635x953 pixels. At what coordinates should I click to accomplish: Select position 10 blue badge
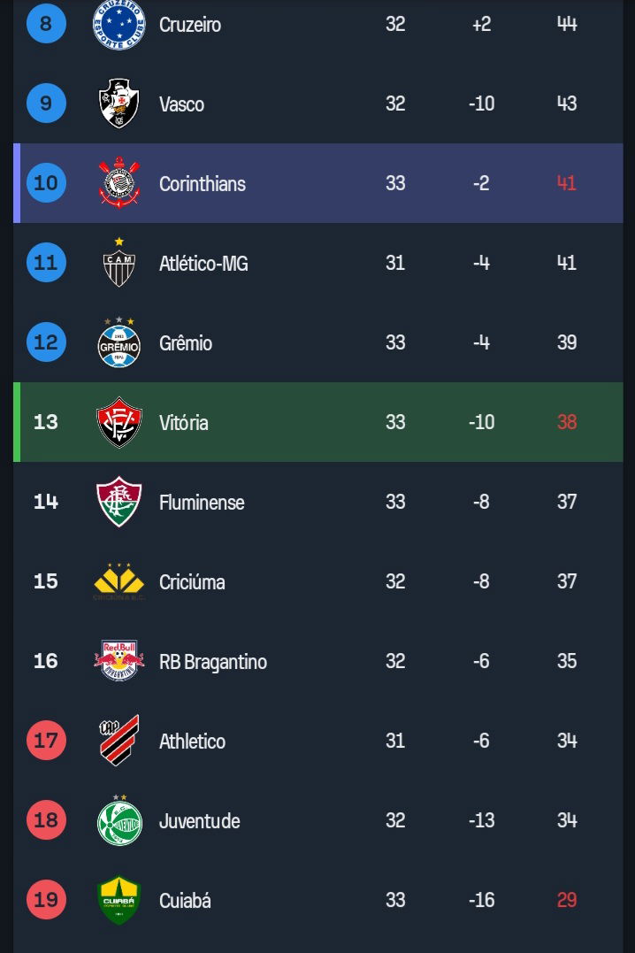(x=46, y=183)
